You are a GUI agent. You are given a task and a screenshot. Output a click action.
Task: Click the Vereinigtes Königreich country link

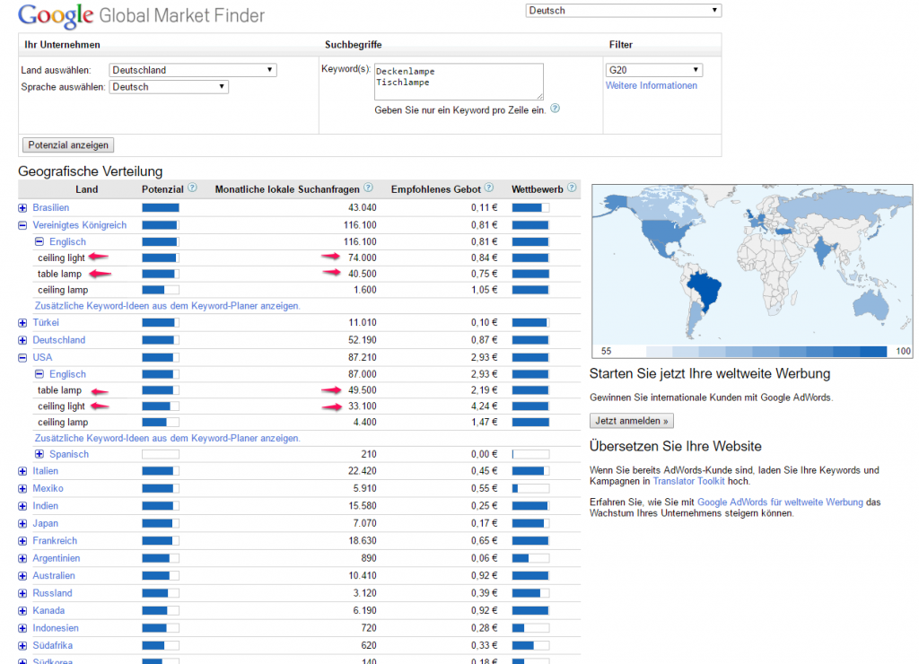79,225
